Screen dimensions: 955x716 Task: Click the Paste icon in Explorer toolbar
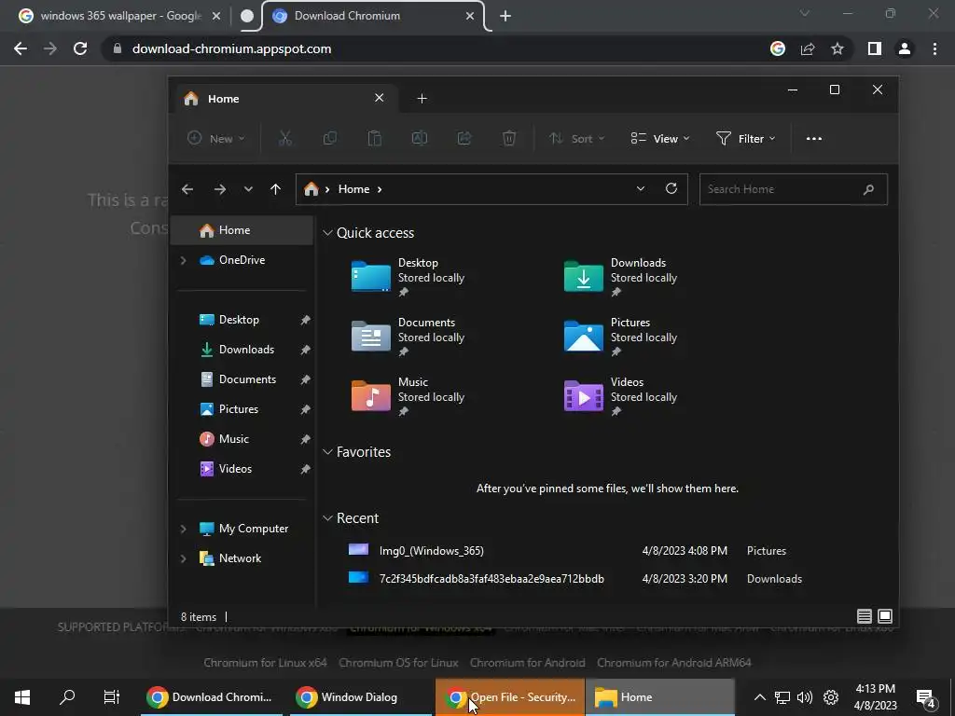point(375,139)
